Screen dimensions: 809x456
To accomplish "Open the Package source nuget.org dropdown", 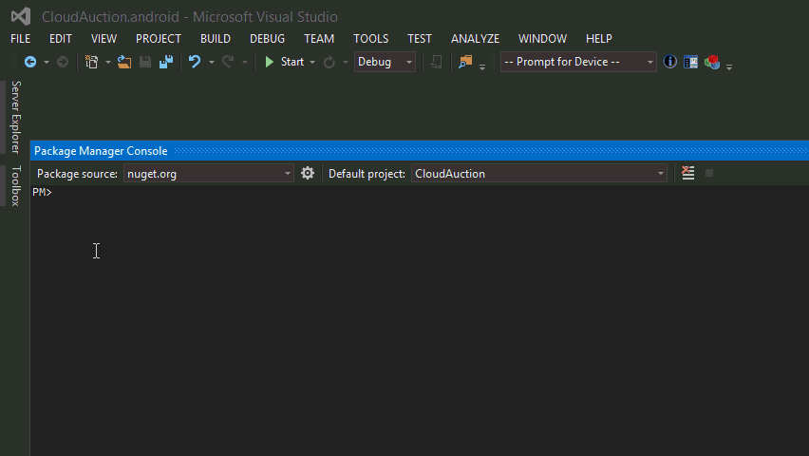I will coord(209,174).
